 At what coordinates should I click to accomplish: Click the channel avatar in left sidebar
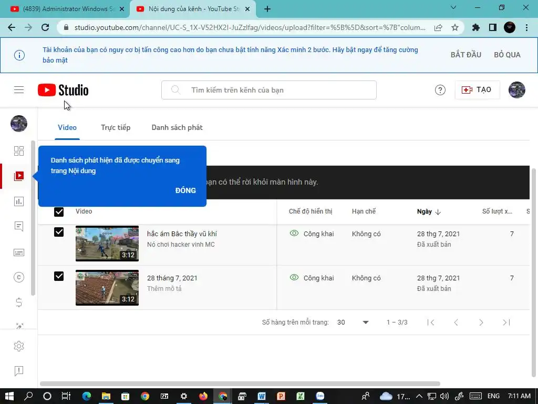pyautogui.click(x=19, y=124)
